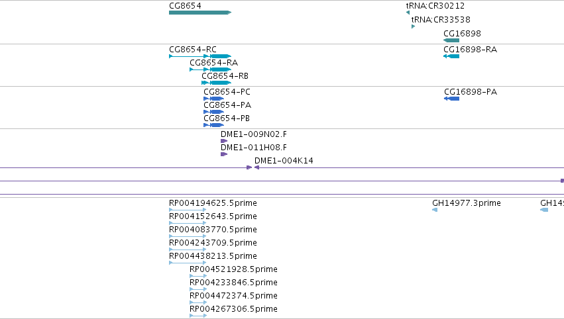
Task: Select the RP004194625.5prime EST glyph
Action: click(x=188, y=210)
